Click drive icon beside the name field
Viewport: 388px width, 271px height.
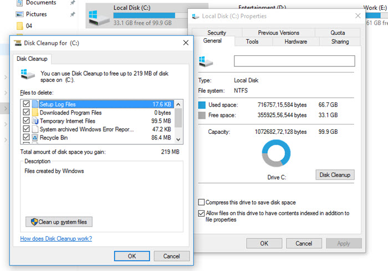(206, 61)
